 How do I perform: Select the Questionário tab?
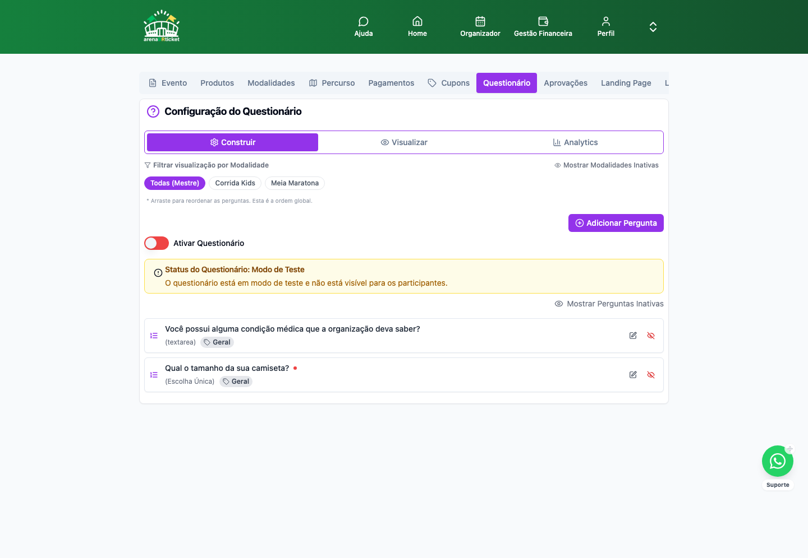[x=507, y=83]
